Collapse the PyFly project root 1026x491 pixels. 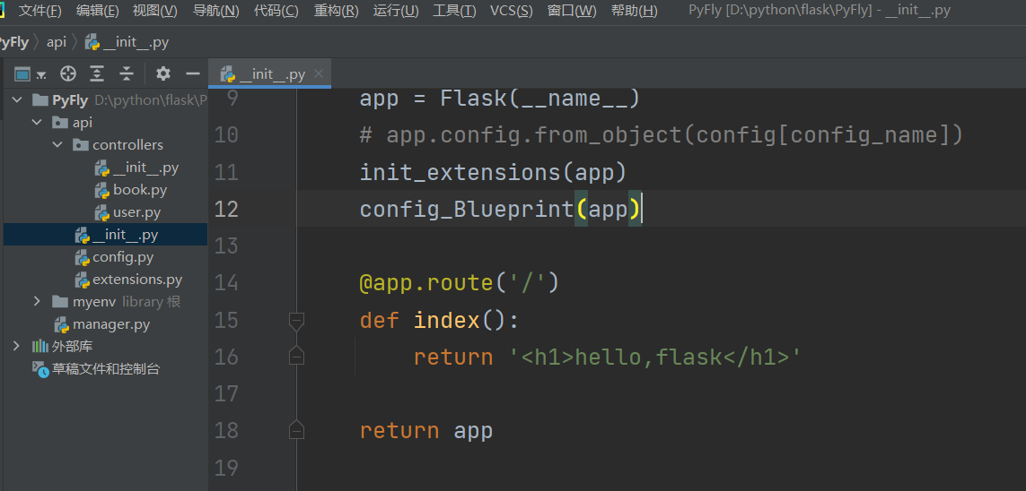[x=16, y=99]
